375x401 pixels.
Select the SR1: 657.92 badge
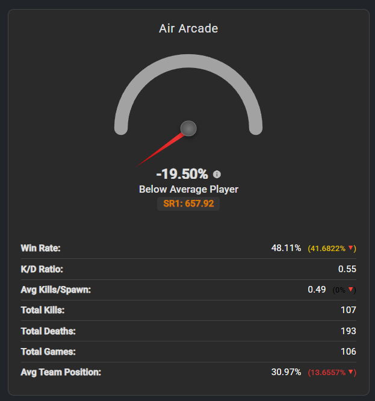pyautogui.click(x=188, y=204)
